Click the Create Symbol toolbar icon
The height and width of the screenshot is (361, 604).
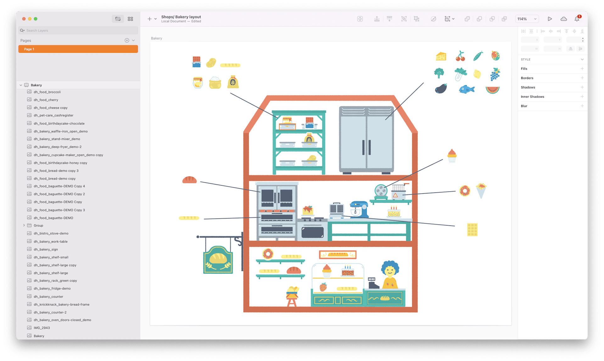point(360,19)
